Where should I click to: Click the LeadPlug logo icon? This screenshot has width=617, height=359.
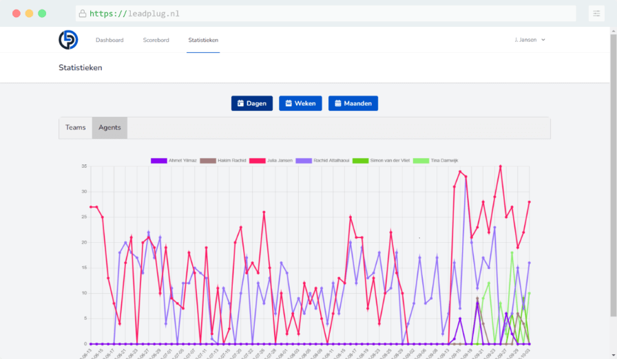68,40
